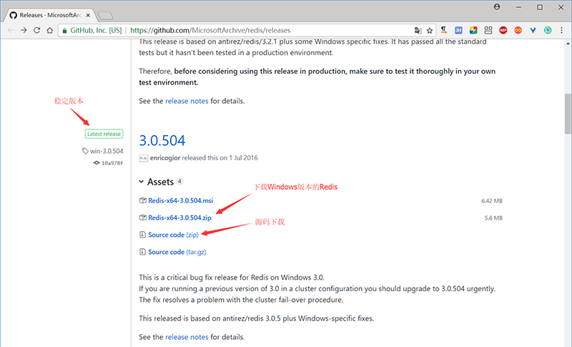Reload the GitHub releases page
The image size is (572, 347).
point(37,30)
